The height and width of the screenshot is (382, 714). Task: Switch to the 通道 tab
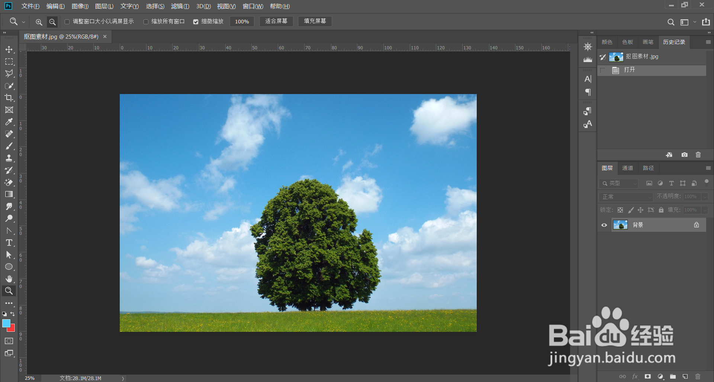pyautogui.click(x=627, y=168)
